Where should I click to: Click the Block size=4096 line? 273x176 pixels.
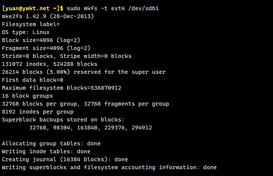pos(41,40)
